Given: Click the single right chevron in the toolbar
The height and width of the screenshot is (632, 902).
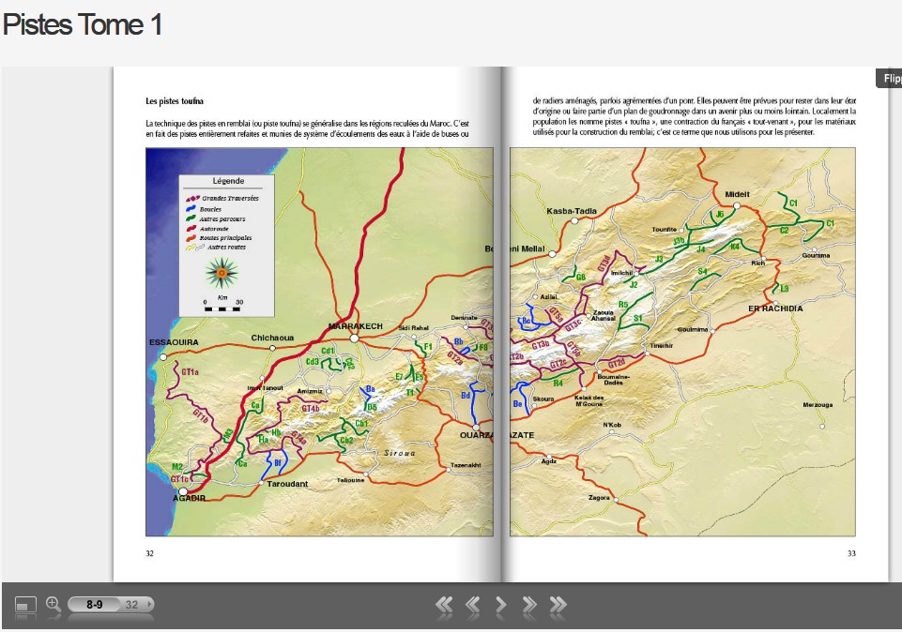Looking at the screenshot, I should [501, 605].
